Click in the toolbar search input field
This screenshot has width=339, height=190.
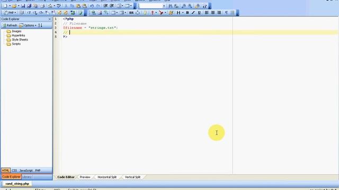151,6
